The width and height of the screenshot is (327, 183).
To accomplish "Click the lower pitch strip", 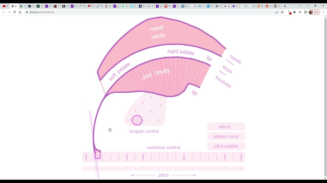I will point(163,169).
